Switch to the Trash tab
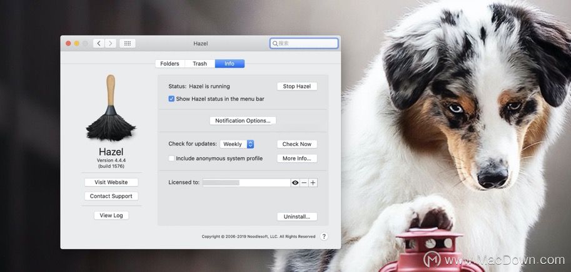This screenshot has height=272, width=571. tap(200, 64)
